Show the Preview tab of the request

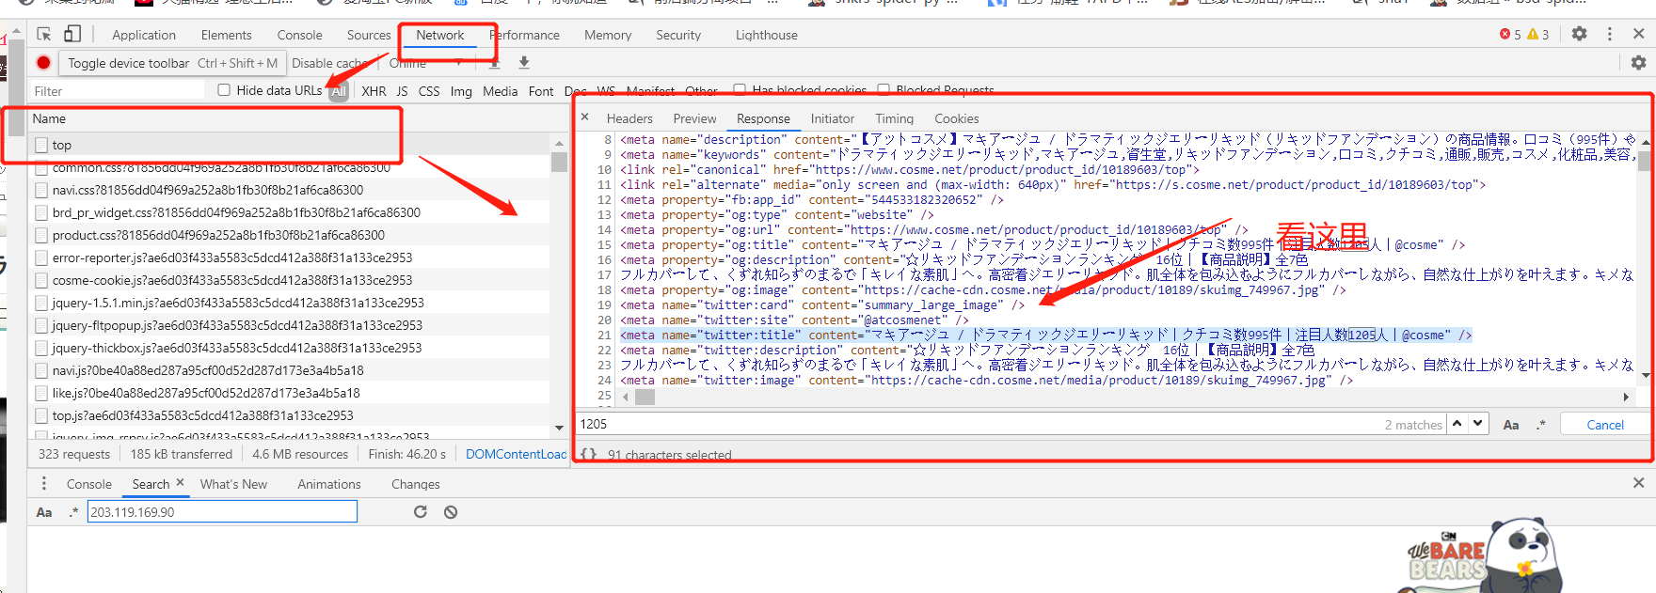click(x=695, y=118)
